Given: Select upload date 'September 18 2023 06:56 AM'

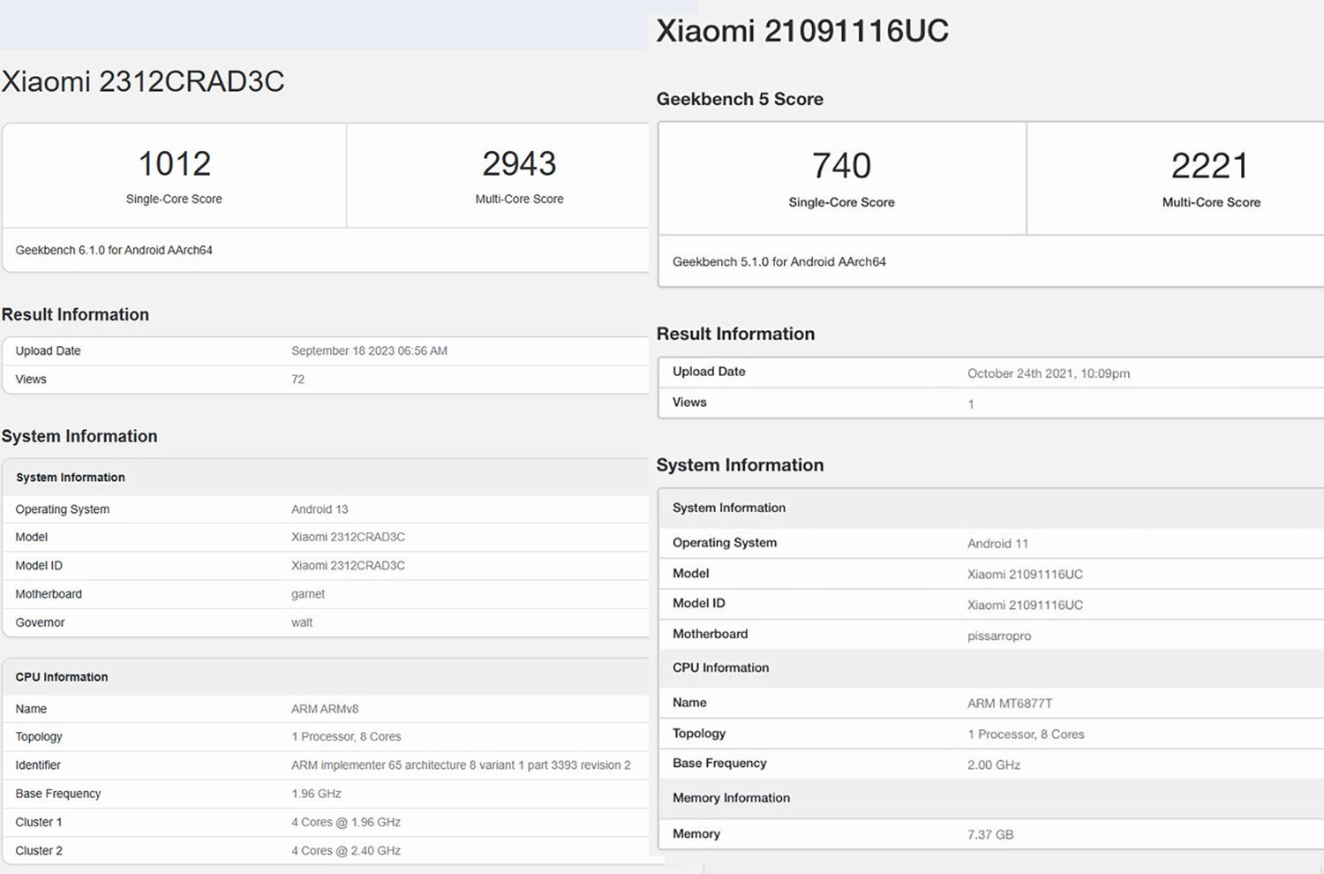Looking at the screenshot, I should click(x=369, y=350).
